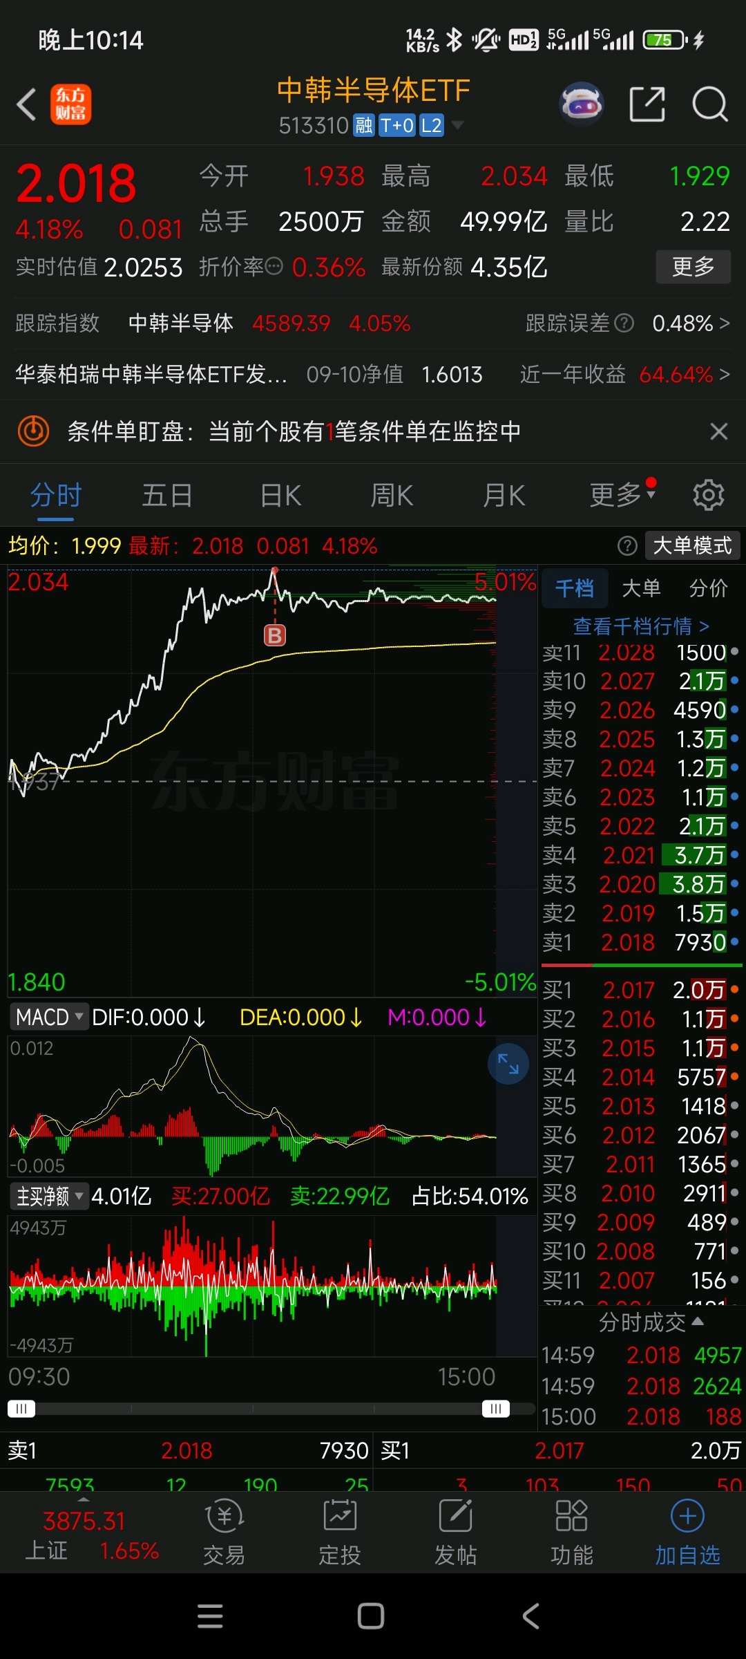Tap 买10 2.008 order book row

(641, 1251)
